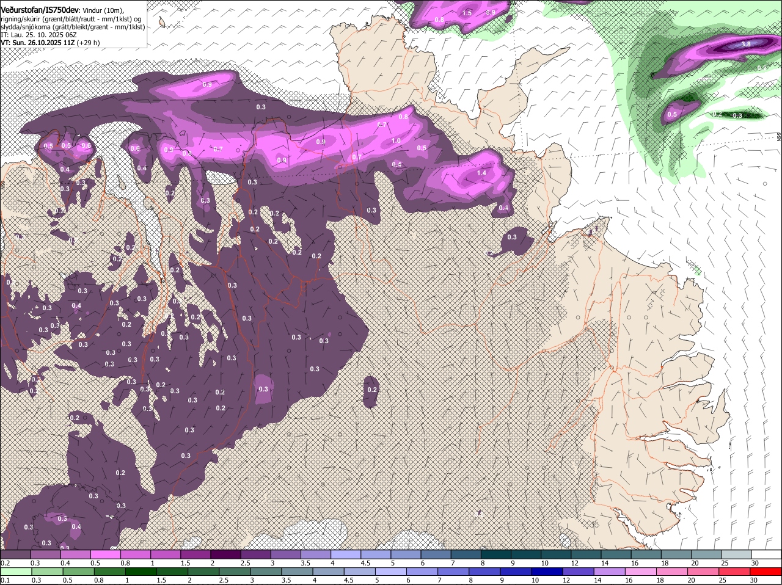The image size is (782, 585).
Task: Click the 6 label on the snow legend scale
Action: [x=423, y=563]
